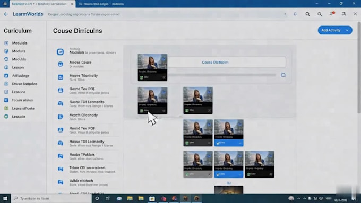361x203 pixels.
Task: Click the 'Moone Coore' activity title
Action: (x=80, y=63)
